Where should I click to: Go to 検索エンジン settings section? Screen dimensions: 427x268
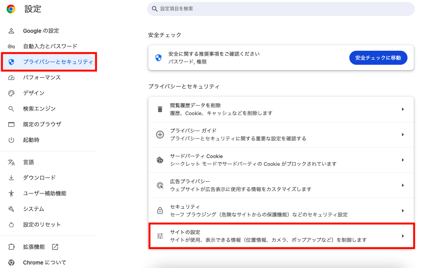click(39, 109)
